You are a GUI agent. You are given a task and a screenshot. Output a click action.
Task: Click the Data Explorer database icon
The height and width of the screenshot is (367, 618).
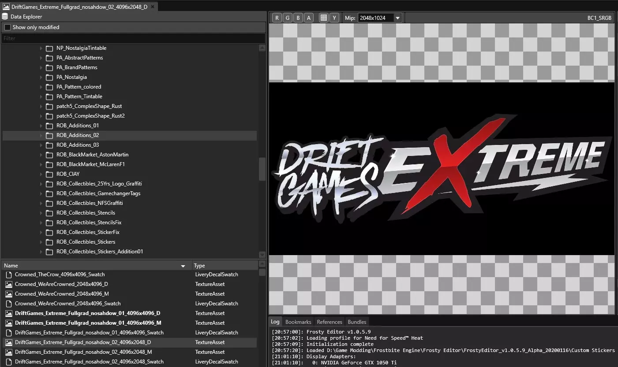(5, 17)
